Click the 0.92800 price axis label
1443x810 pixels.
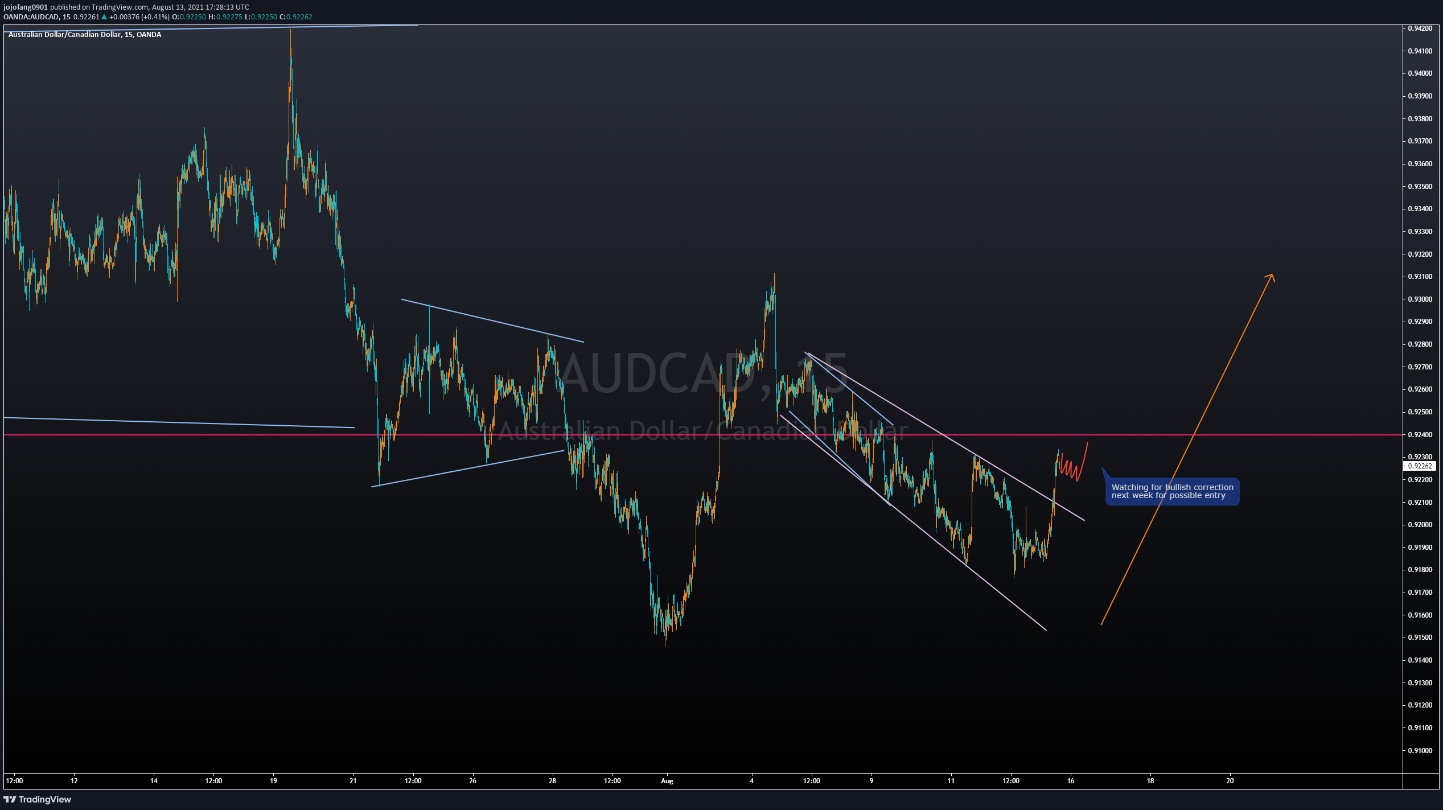click(1420, 344)
